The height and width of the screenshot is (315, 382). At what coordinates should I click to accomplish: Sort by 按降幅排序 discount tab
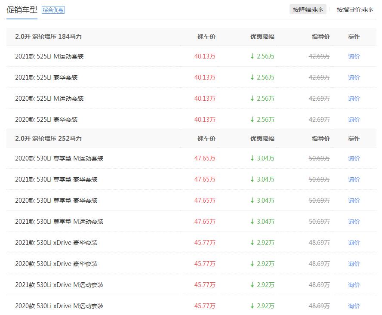(308, 9)
